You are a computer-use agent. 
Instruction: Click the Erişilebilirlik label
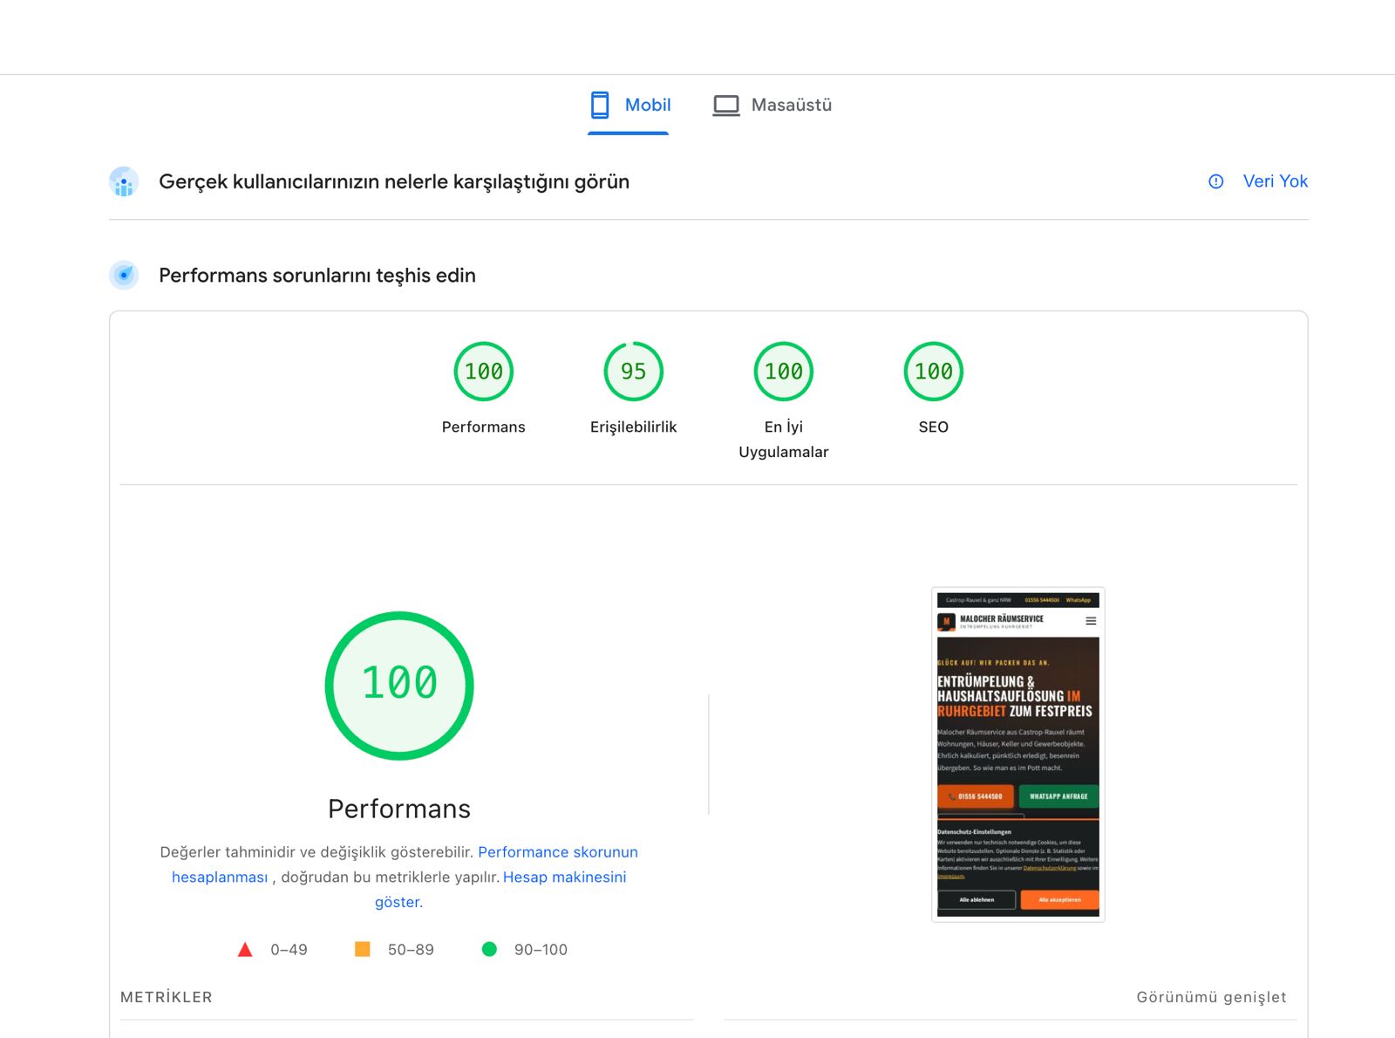pos(634,427)
